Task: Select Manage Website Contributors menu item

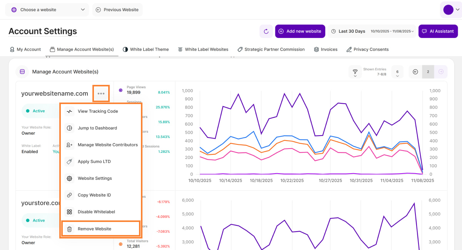Action: coord(107,145)
